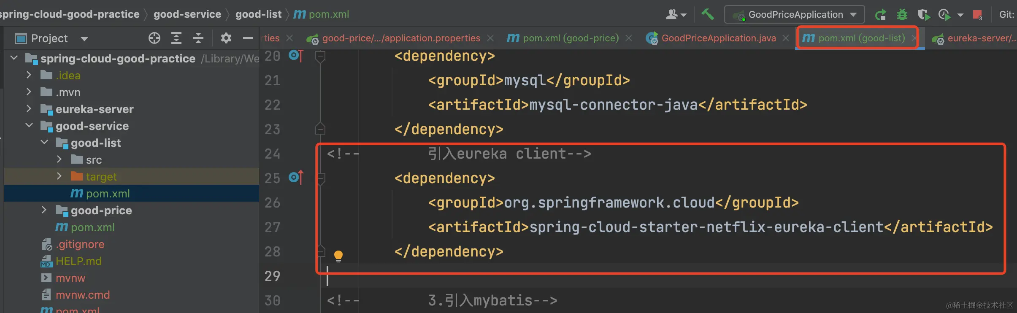Click the gutter marker on line 25
This screenshot has width=1017, height=313.
click(296, 178)
